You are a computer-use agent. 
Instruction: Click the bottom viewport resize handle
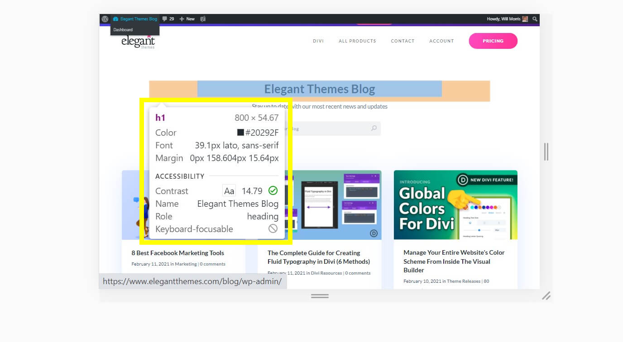(x=320, y=296)
